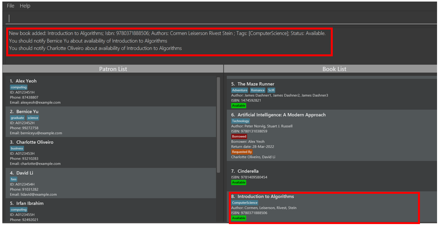Select book Artificial Intelligence: A Modern Approach
The image size is (439, 226).
pos(332,136)
